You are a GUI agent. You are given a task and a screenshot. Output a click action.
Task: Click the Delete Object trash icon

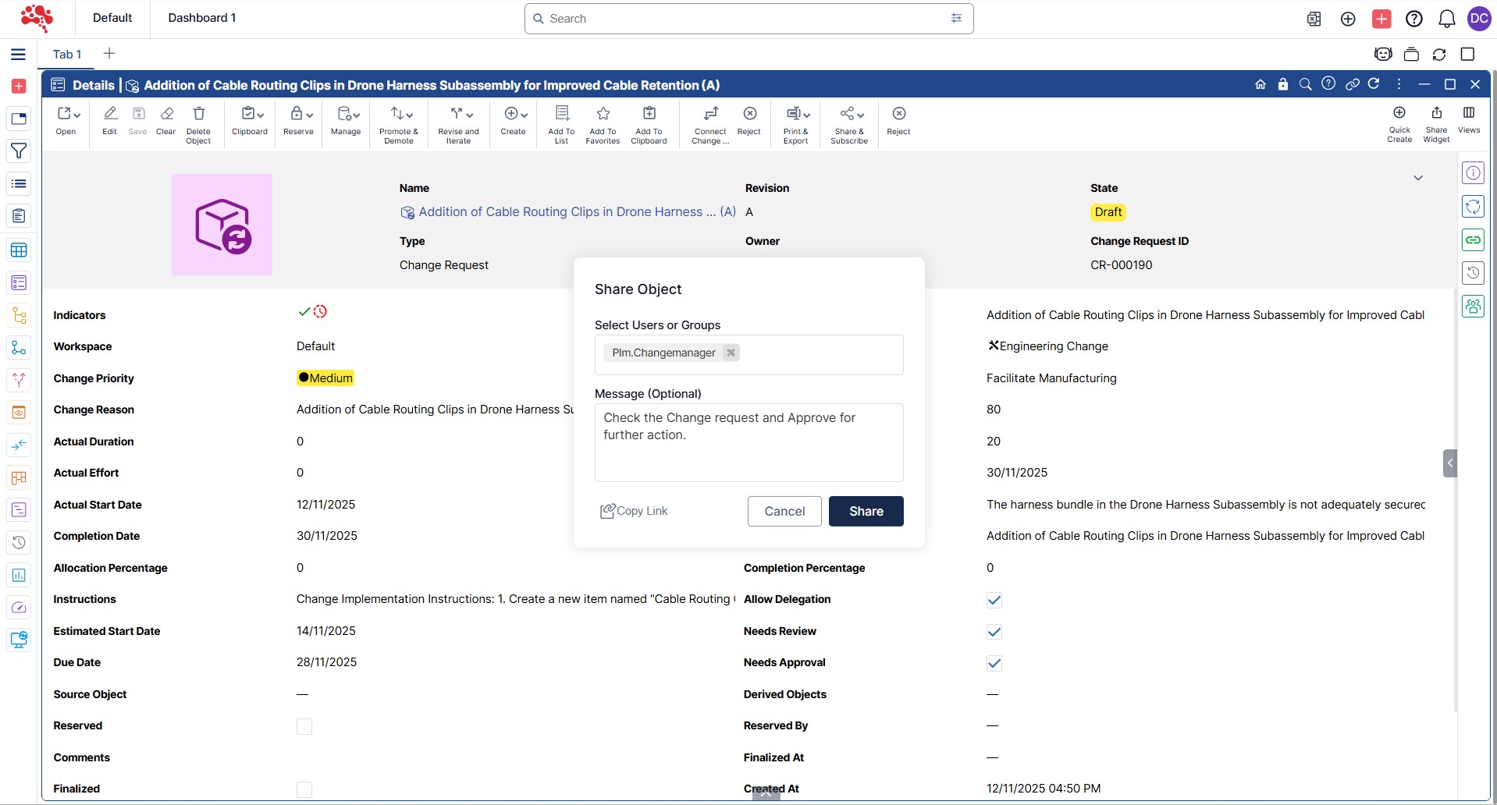[x=198, y=115]
